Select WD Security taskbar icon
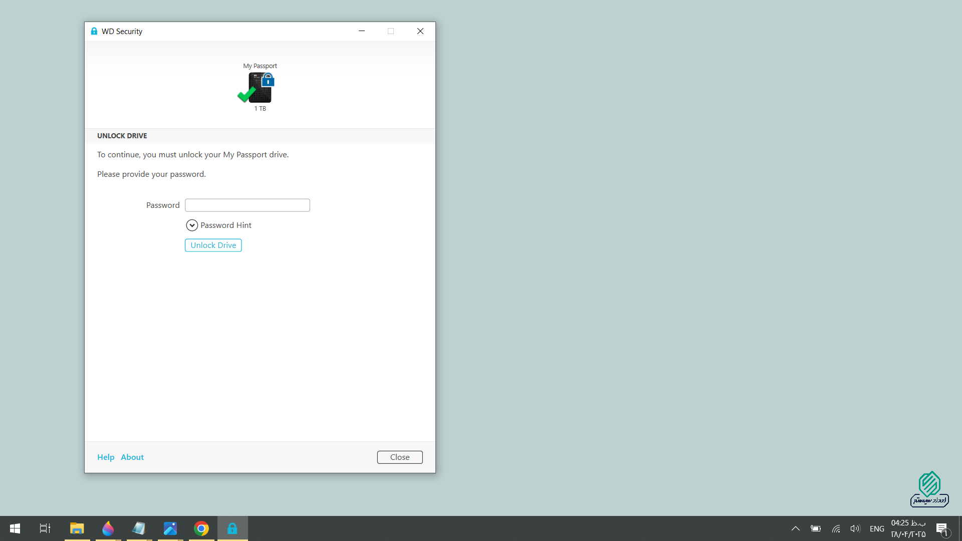962x541 pixels. coord(232,528)
